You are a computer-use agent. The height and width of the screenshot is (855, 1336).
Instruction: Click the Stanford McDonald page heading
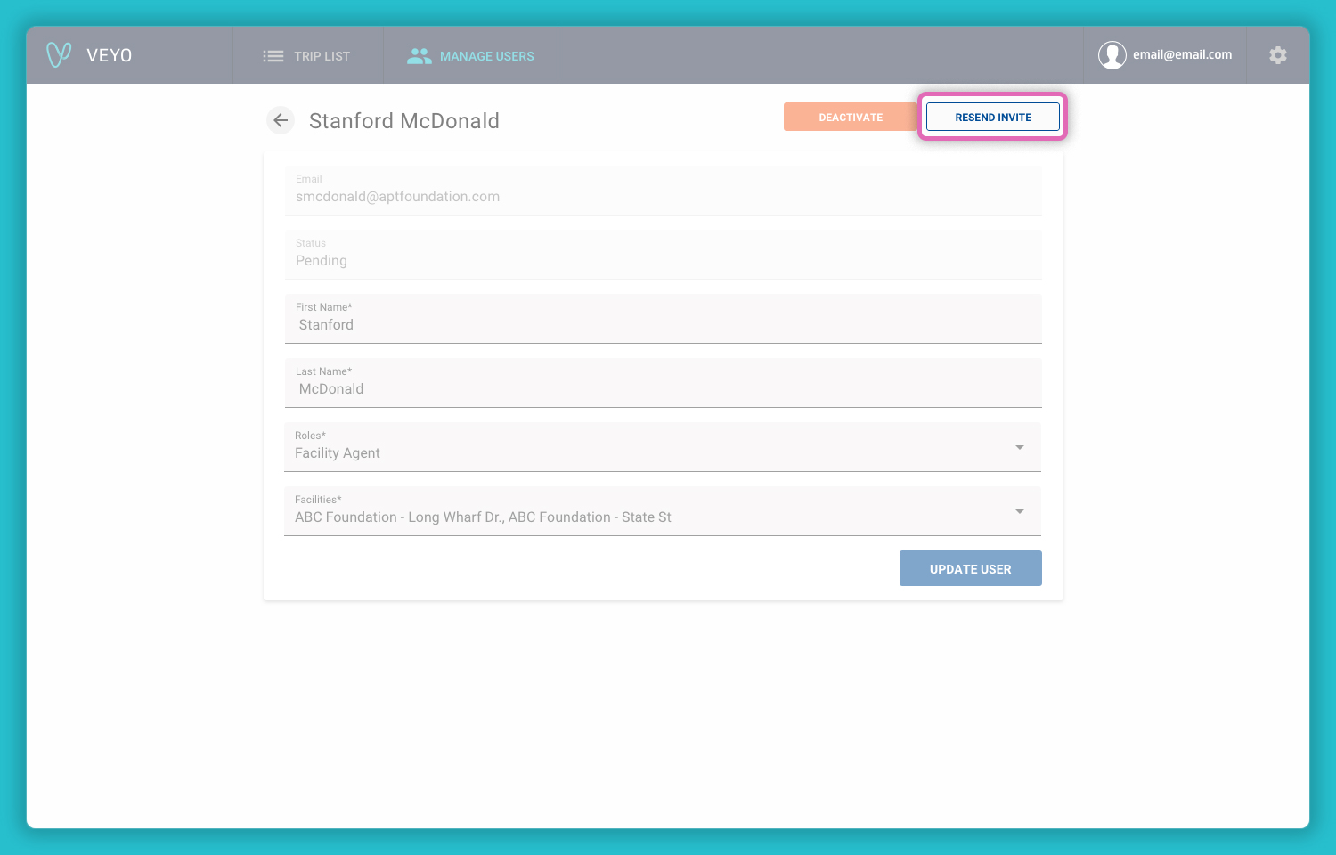(x=404, y=121)
